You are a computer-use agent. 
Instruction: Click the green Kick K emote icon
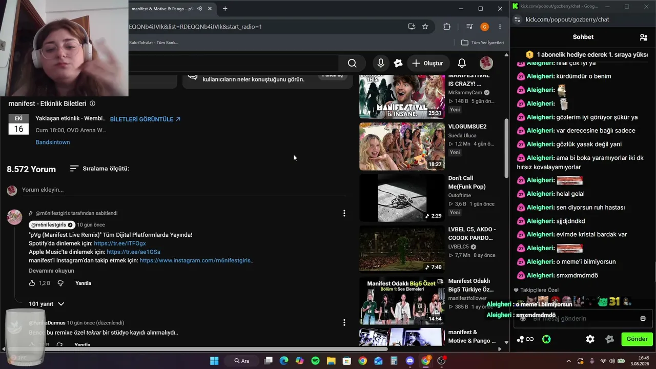(546, 339)
